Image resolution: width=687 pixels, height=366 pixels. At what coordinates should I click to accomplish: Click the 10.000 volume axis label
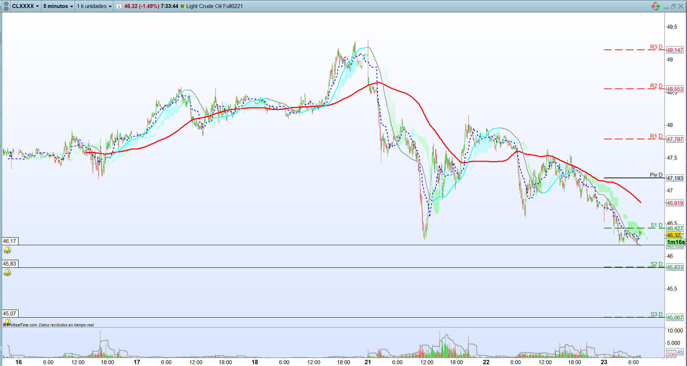tap(675, 330)
